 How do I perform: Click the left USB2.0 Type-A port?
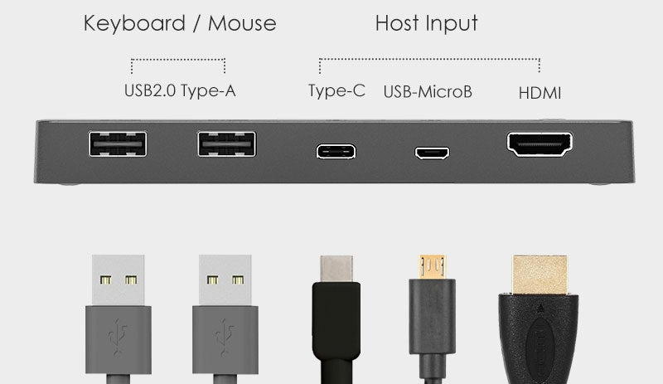pyautogui.click(x=118, y=144)
